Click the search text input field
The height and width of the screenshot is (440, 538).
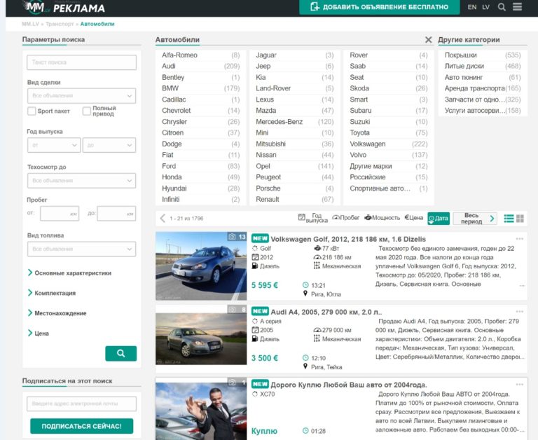click(x=82, y=62)
